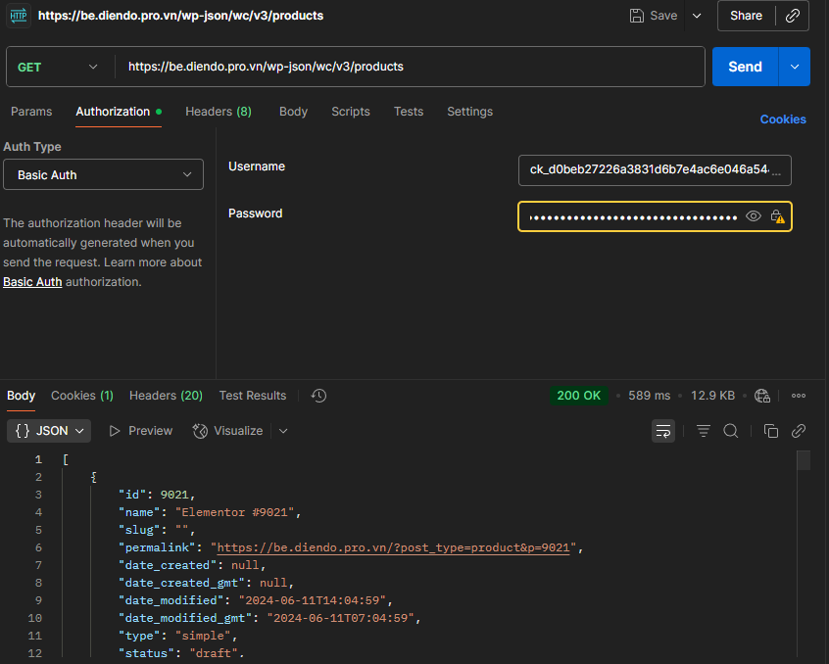Show password with the eye icon

pos(754,216)
